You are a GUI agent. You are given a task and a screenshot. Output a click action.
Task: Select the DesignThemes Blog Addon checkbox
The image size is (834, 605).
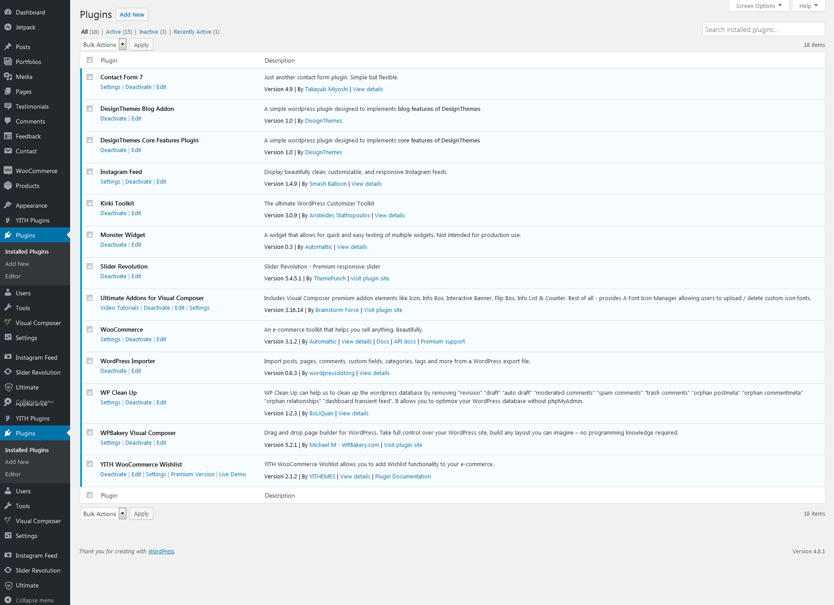90,109
